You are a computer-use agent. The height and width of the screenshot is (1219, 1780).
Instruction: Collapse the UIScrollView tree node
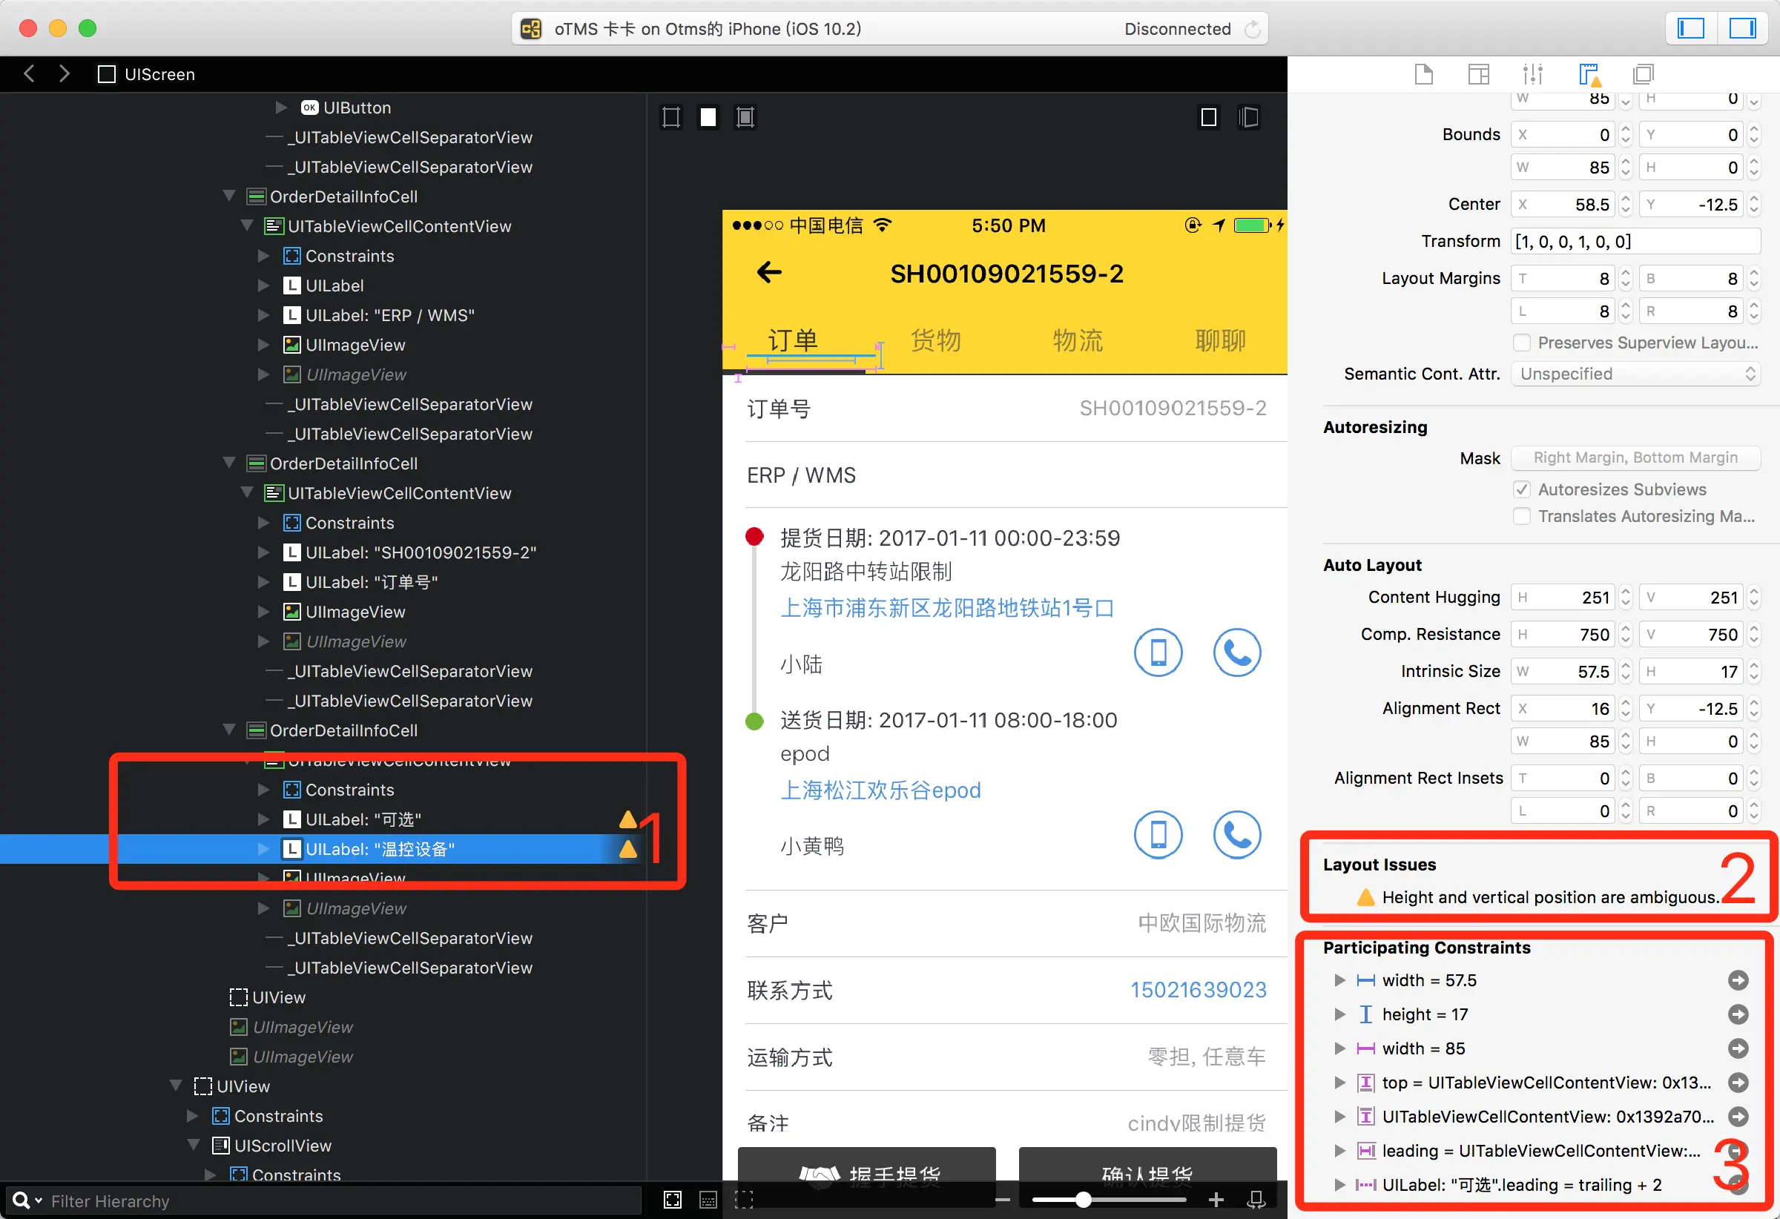coord(194,1145)
